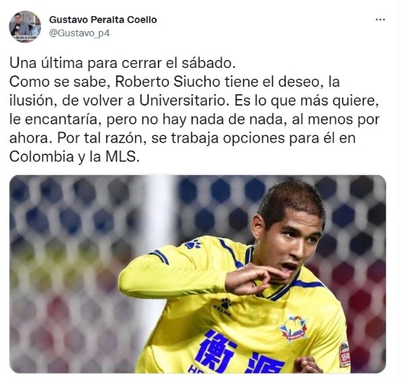Click the club crest badge on the jersey
The image size is (402, 377).
(x=292, y=329)
